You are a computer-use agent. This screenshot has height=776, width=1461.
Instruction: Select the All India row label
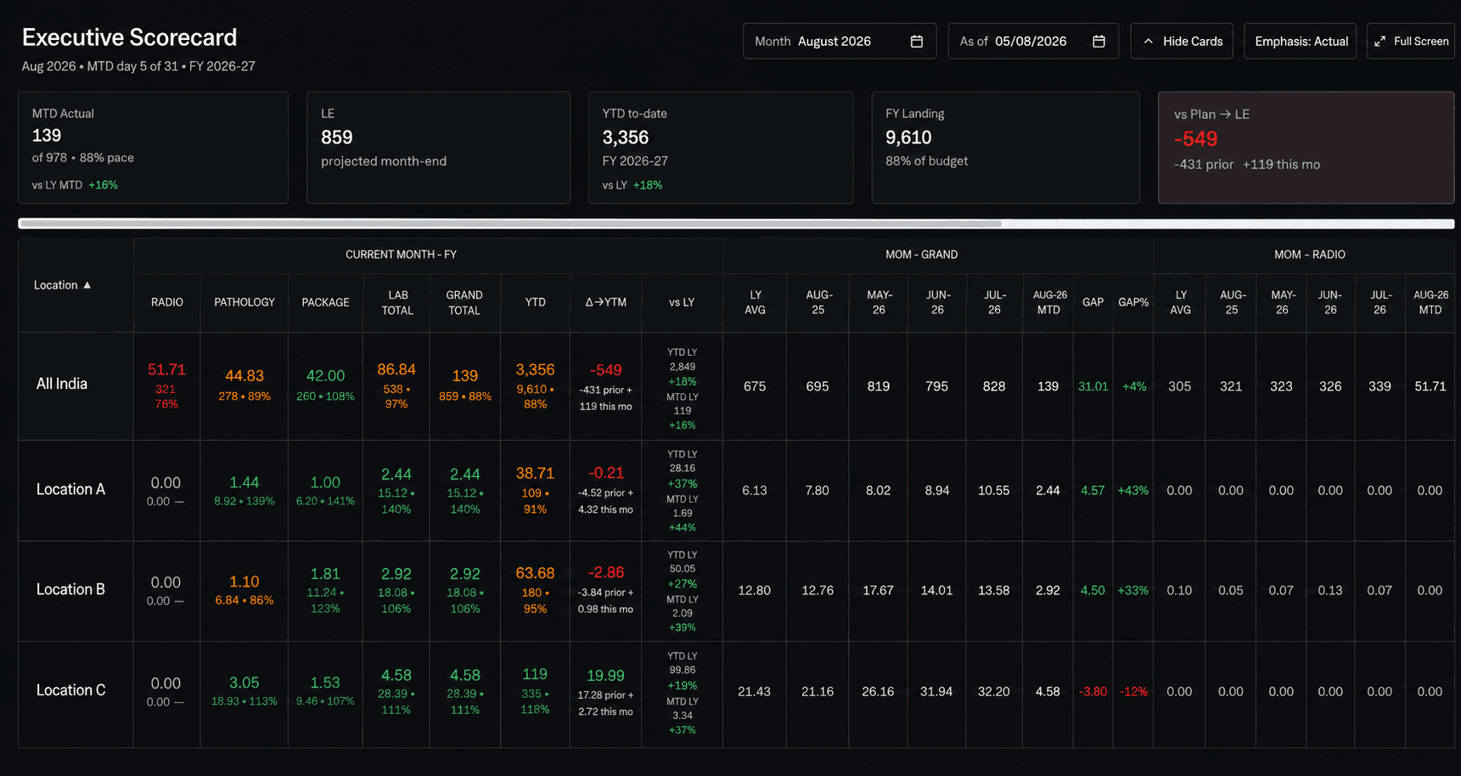tap(62, 384)
